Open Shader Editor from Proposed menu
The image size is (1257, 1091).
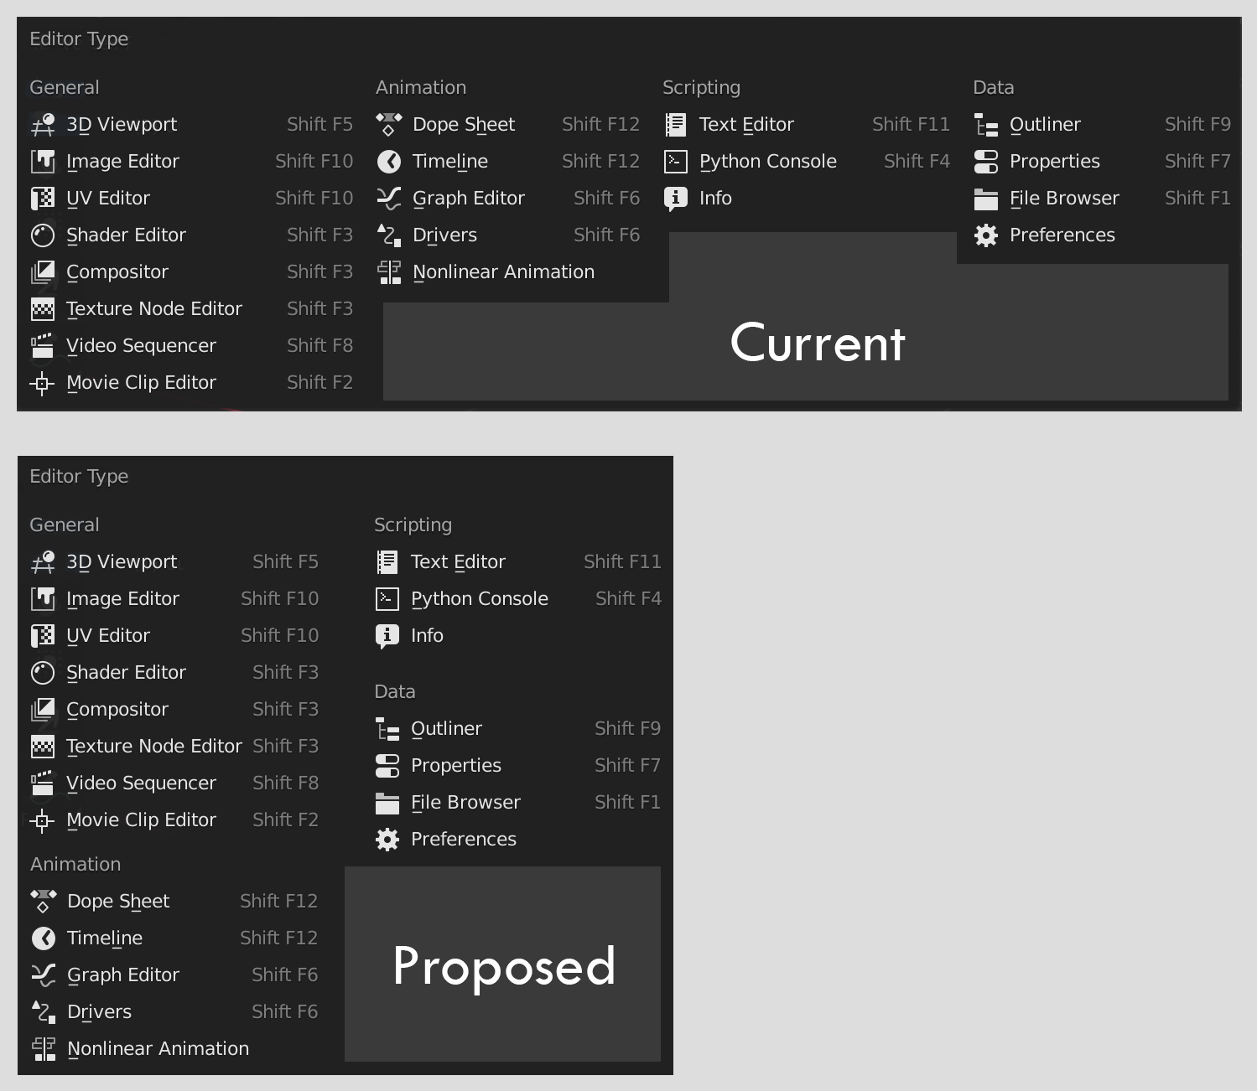tap(174, 673)
